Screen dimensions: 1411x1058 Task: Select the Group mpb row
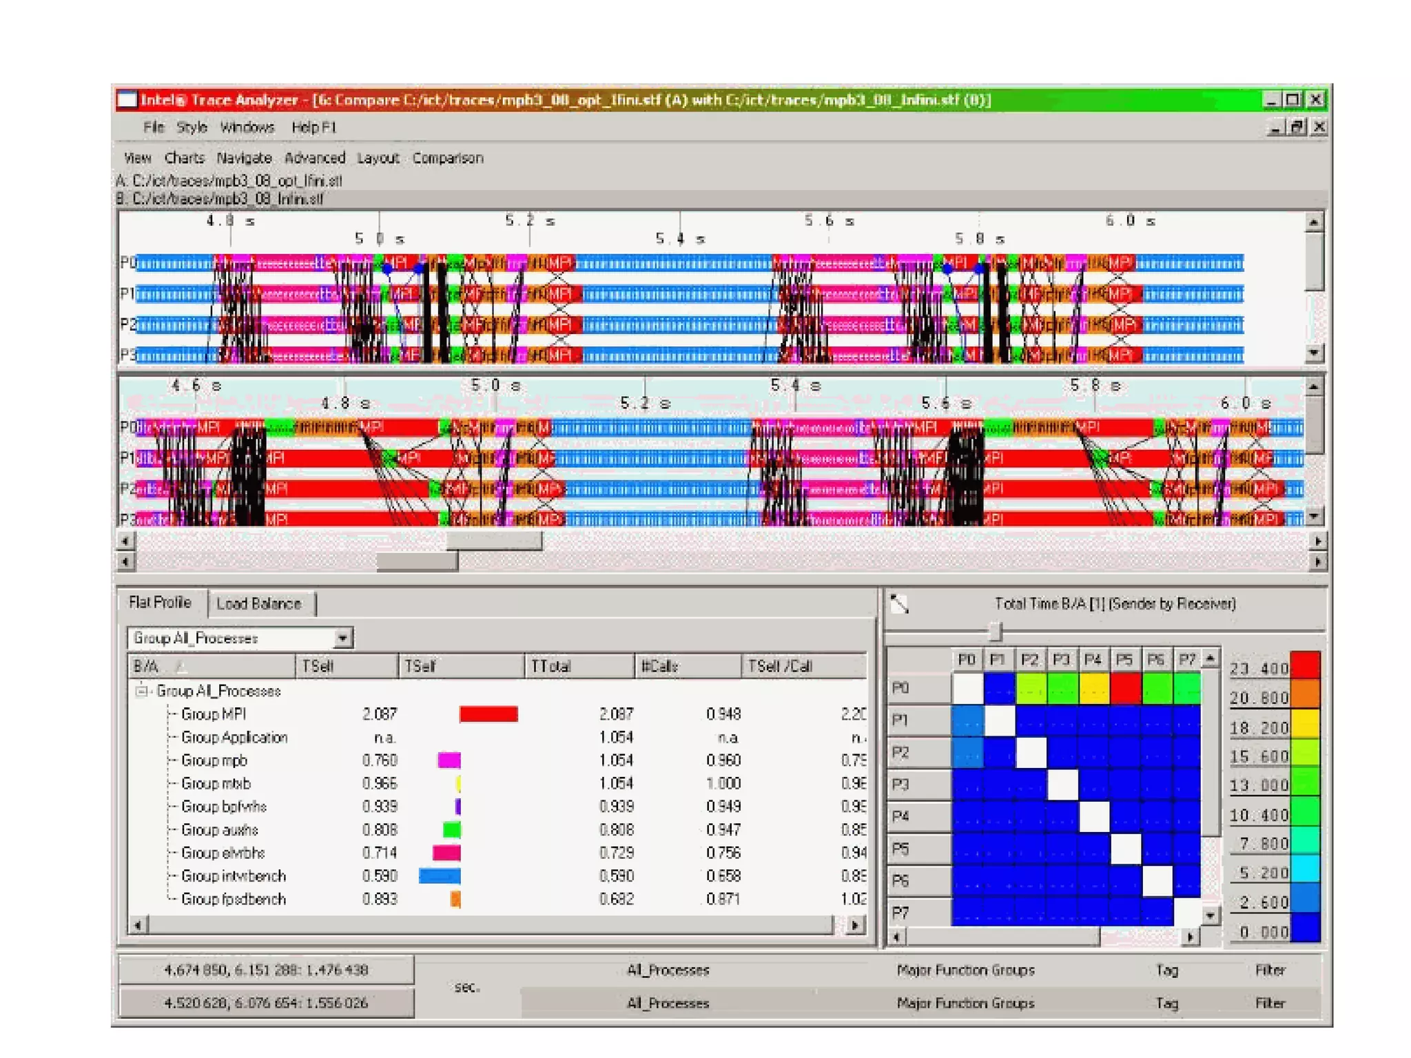[498, 760]
